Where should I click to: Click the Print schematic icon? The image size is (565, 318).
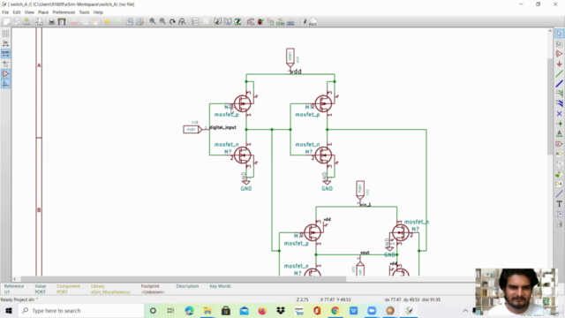click(x=51, y=22)
